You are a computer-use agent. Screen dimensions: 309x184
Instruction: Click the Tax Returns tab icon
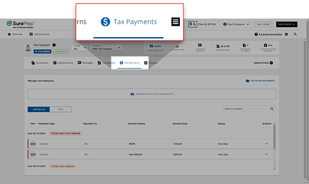[99, 63]
